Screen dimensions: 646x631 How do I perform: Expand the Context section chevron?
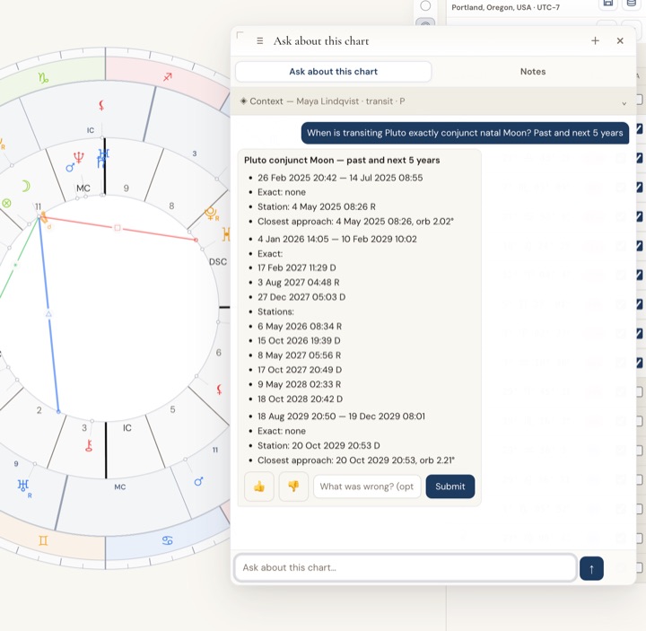tap(624, 103)
